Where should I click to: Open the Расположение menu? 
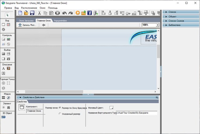coord(29,8)
